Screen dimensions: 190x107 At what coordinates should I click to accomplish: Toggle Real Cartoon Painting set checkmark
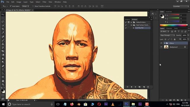(x=126, y=25)
